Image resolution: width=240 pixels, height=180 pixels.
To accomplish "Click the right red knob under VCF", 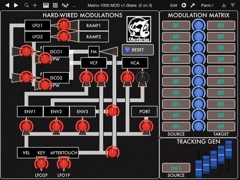I will click(x=101, y=77).
